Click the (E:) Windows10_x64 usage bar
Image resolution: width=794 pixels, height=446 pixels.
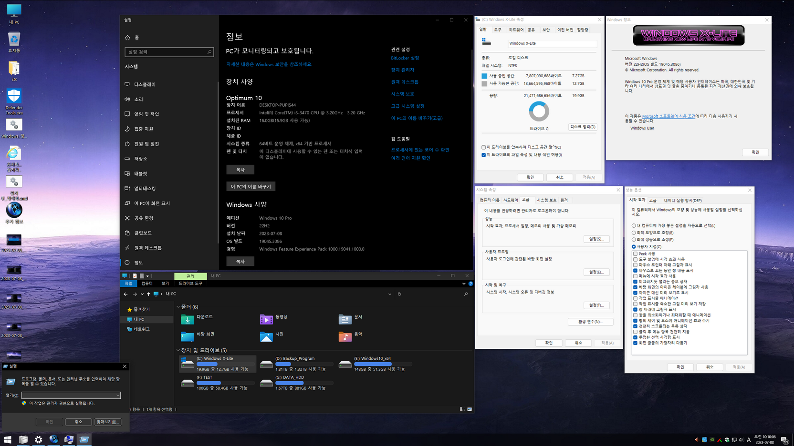coord(383,364)
